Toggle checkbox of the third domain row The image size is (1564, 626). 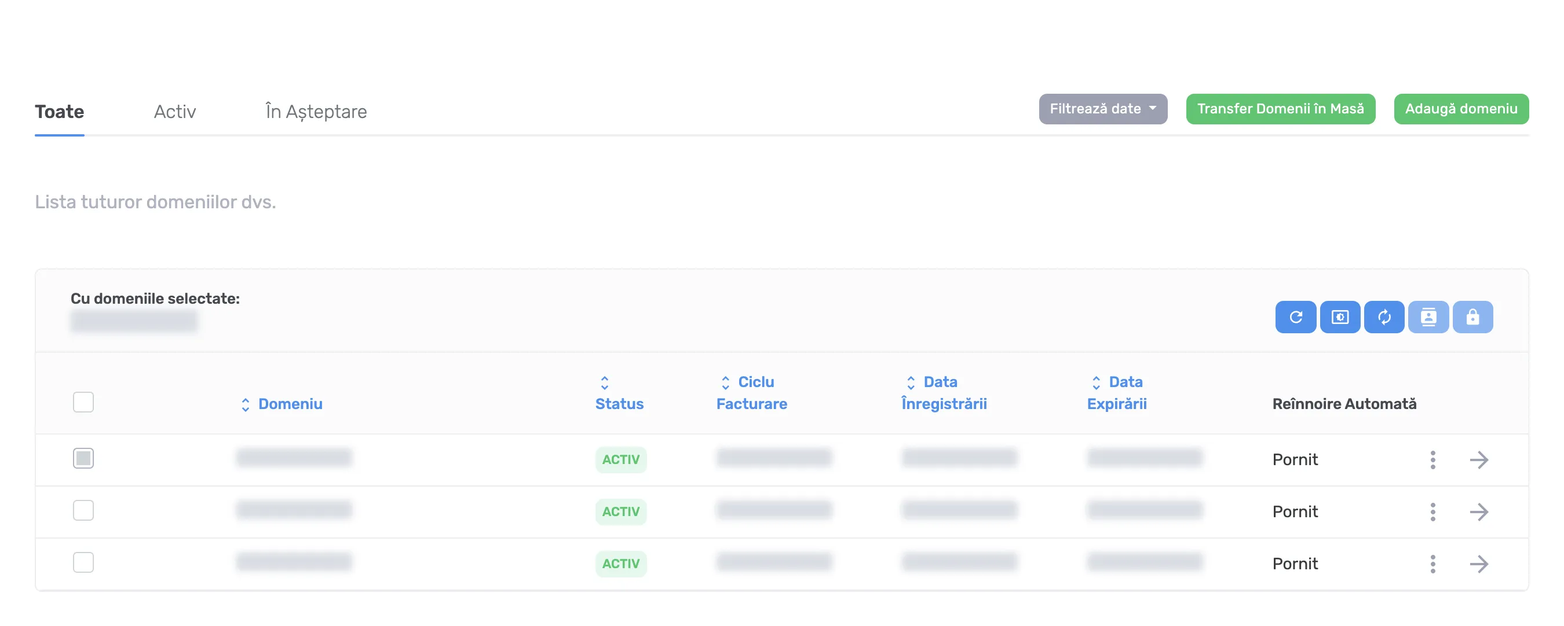tap(83, 562)
